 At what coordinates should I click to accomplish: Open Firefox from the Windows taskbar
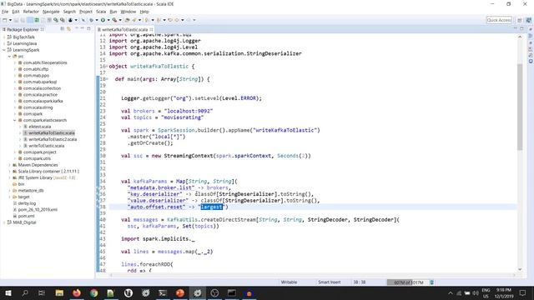(77, 292)
